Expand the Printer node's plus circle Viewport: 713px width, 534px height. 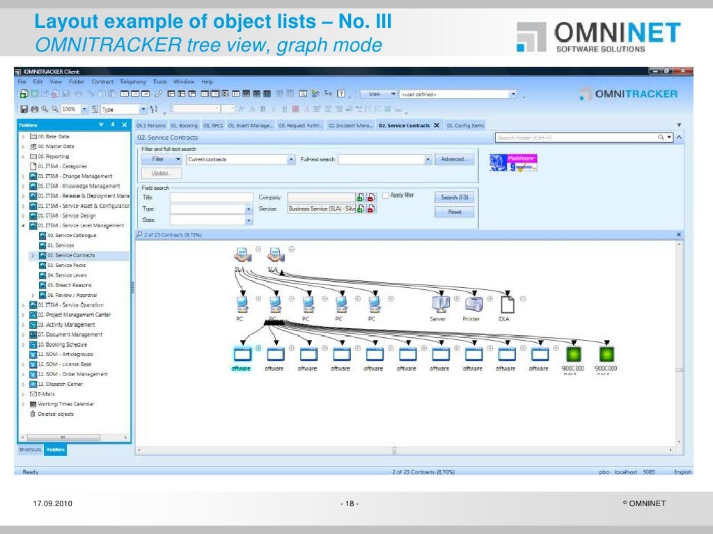(490, 299)
